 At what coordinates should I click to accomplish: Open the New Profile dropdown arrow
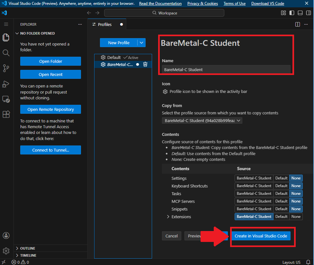(x=142, y=43)
